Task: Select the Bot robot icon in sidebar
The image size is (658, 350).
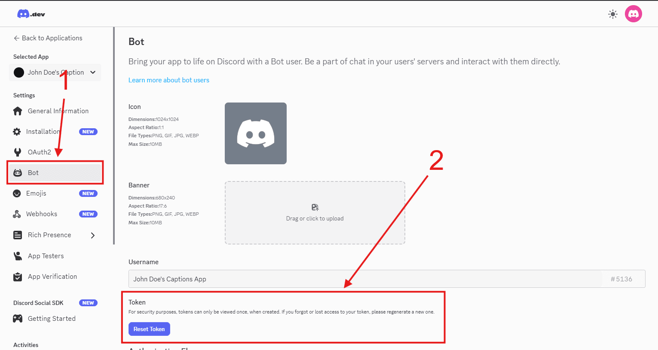Action: (17, 172)
